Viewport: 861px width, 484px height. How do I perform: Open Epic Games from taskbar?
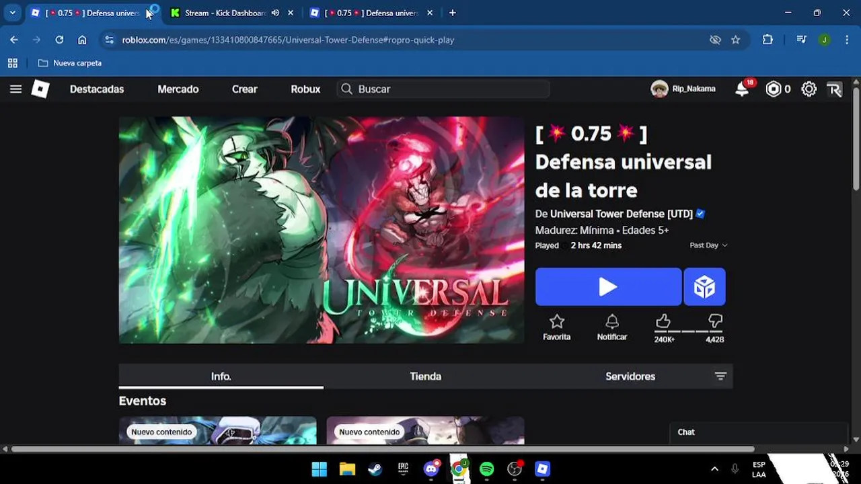tap(403, 469)
